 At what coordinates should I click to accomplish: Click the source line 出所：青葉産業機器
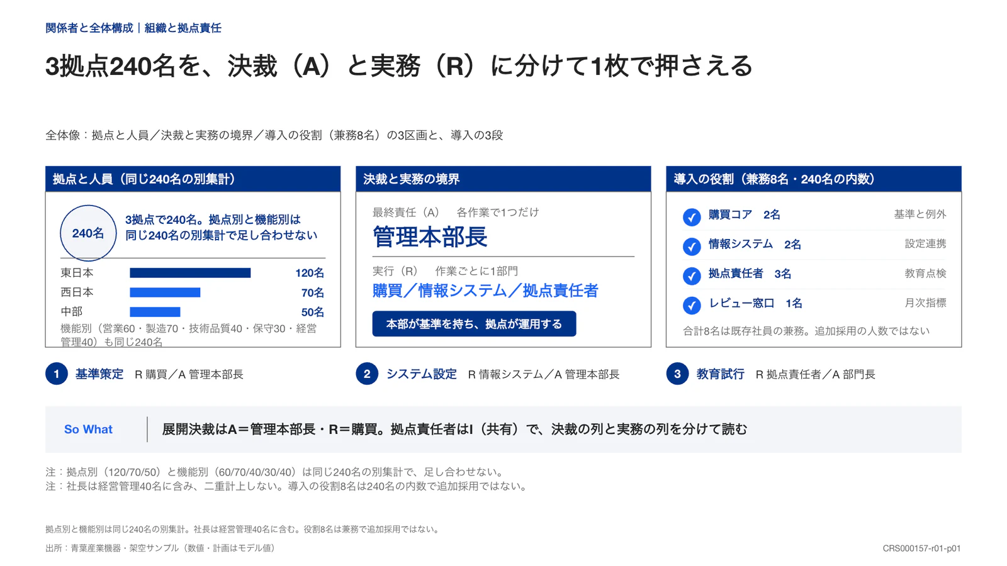(162, 548)
